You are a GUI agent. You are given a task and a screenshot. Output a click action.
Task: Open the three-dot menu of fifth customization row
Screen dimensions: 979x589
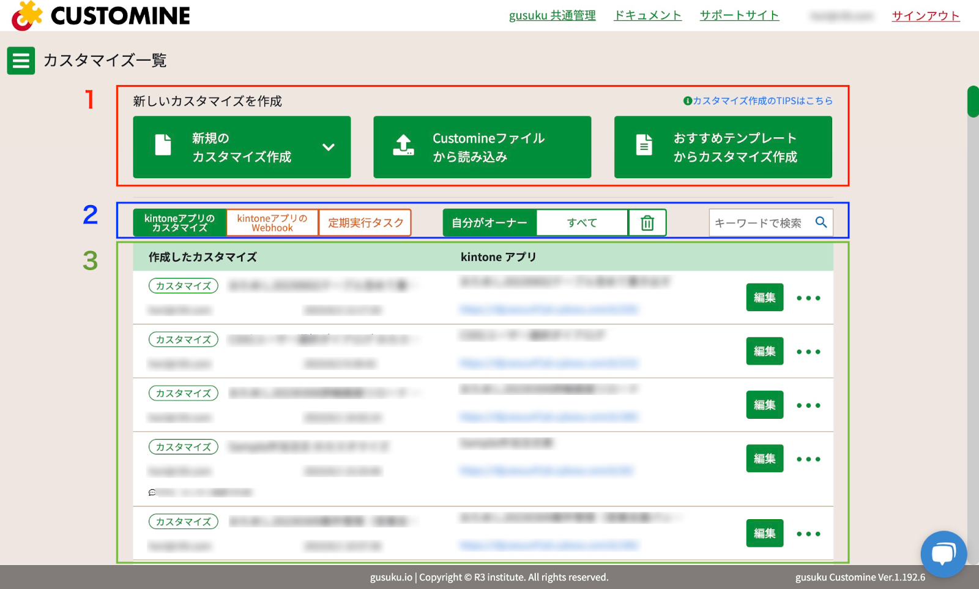tap(808, 534)
